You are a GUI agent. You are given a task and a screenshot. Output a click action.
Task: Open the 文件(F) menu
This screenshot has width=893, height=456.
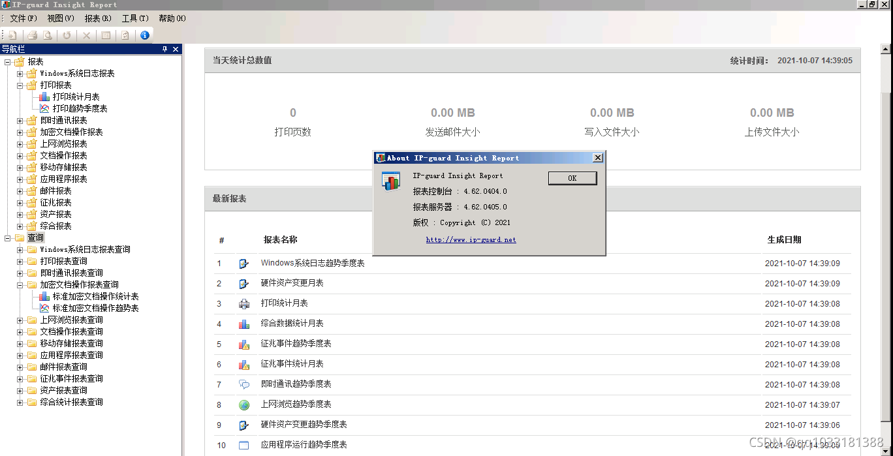pyautogui.click(x=23, y=18)
